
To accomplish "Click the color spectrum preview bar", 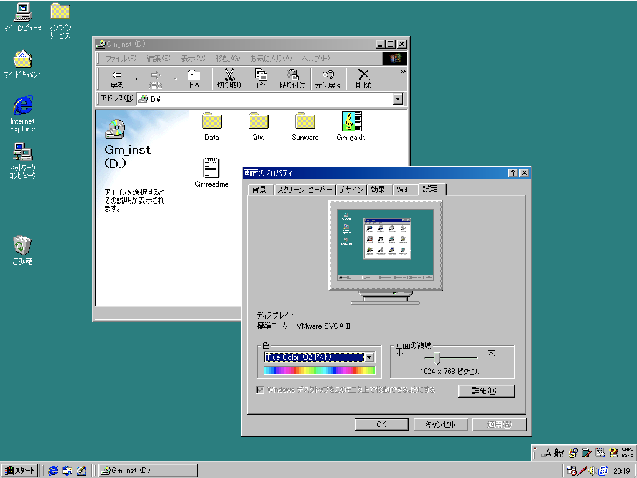I will [x=319, y=370].
